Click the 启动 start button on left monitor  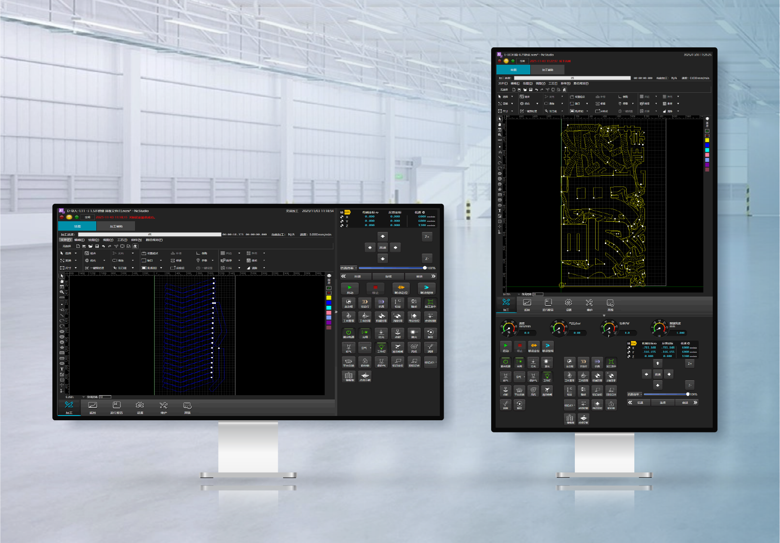pos(349,288)
